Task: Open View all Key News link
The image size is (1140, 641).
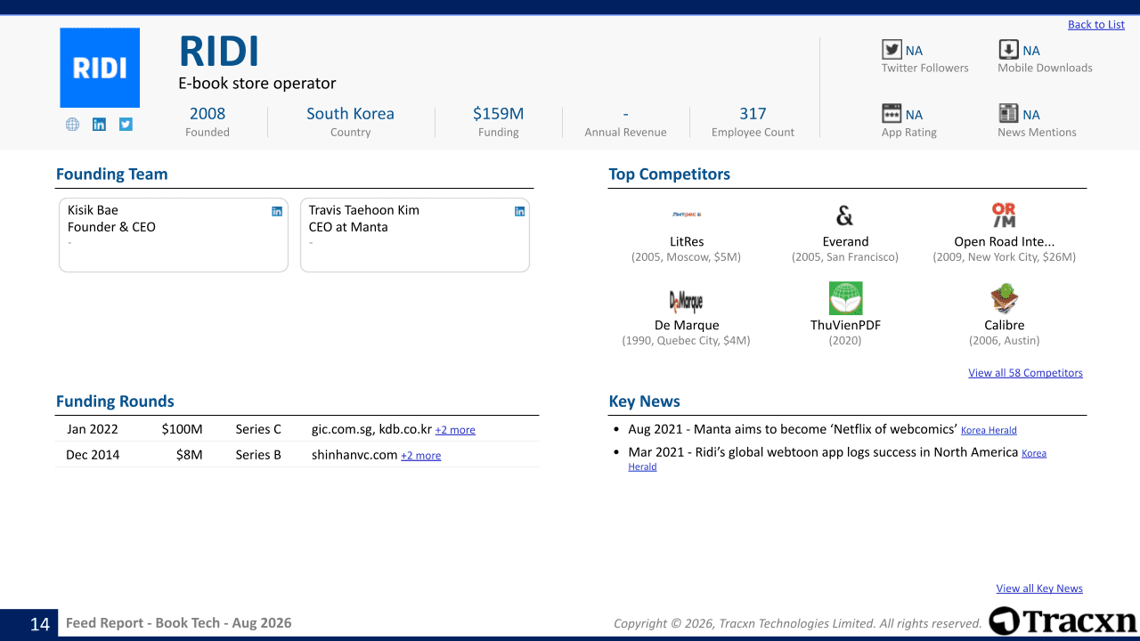Action: pos(1039,588)
